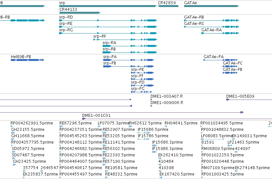The image size is (272, 179).
Task: Select transcript srp-RF
Action: point(125,40)
